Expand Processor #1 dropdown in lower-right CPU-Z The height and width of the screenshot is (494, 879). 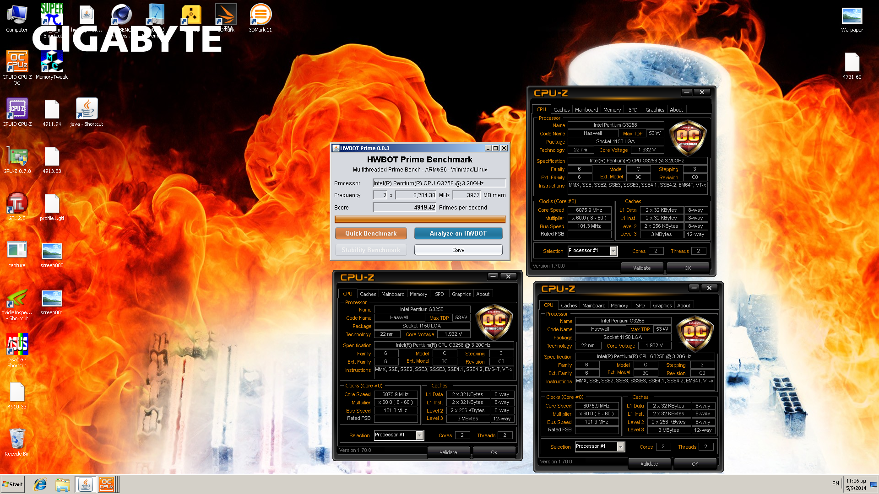pos(621,446)
